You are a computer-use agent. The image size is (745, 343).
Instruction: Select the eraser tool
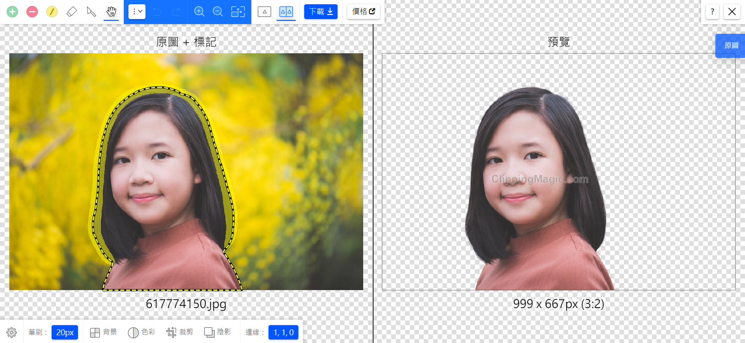[72, 12]
